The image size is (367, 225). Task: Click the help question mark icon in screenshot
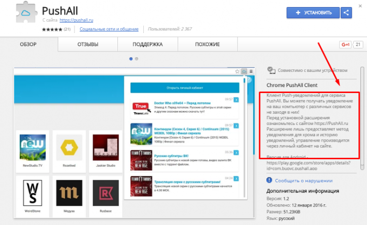(x=249, y=80)
